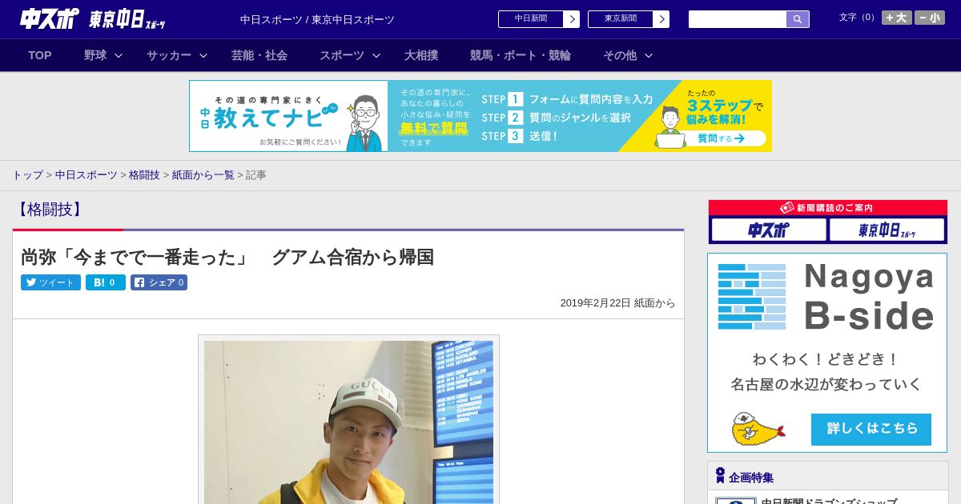Screen dimensions: 961x504
Task: Click the 【格闘技】 section heading
Action: click(49, 210)
